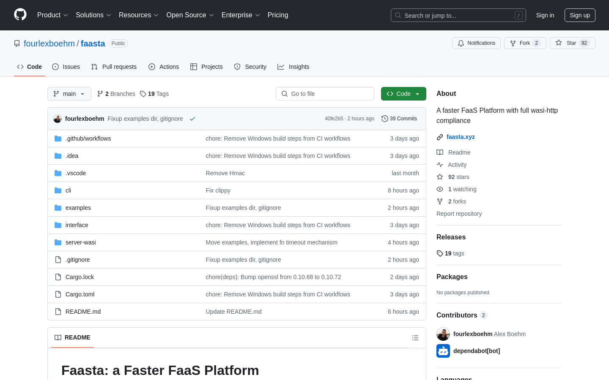The width and height of the screenshot is (609, 380).
Task: Open the faasta.xyz website link
Action: pyautogui.click(x=461, y=137)
